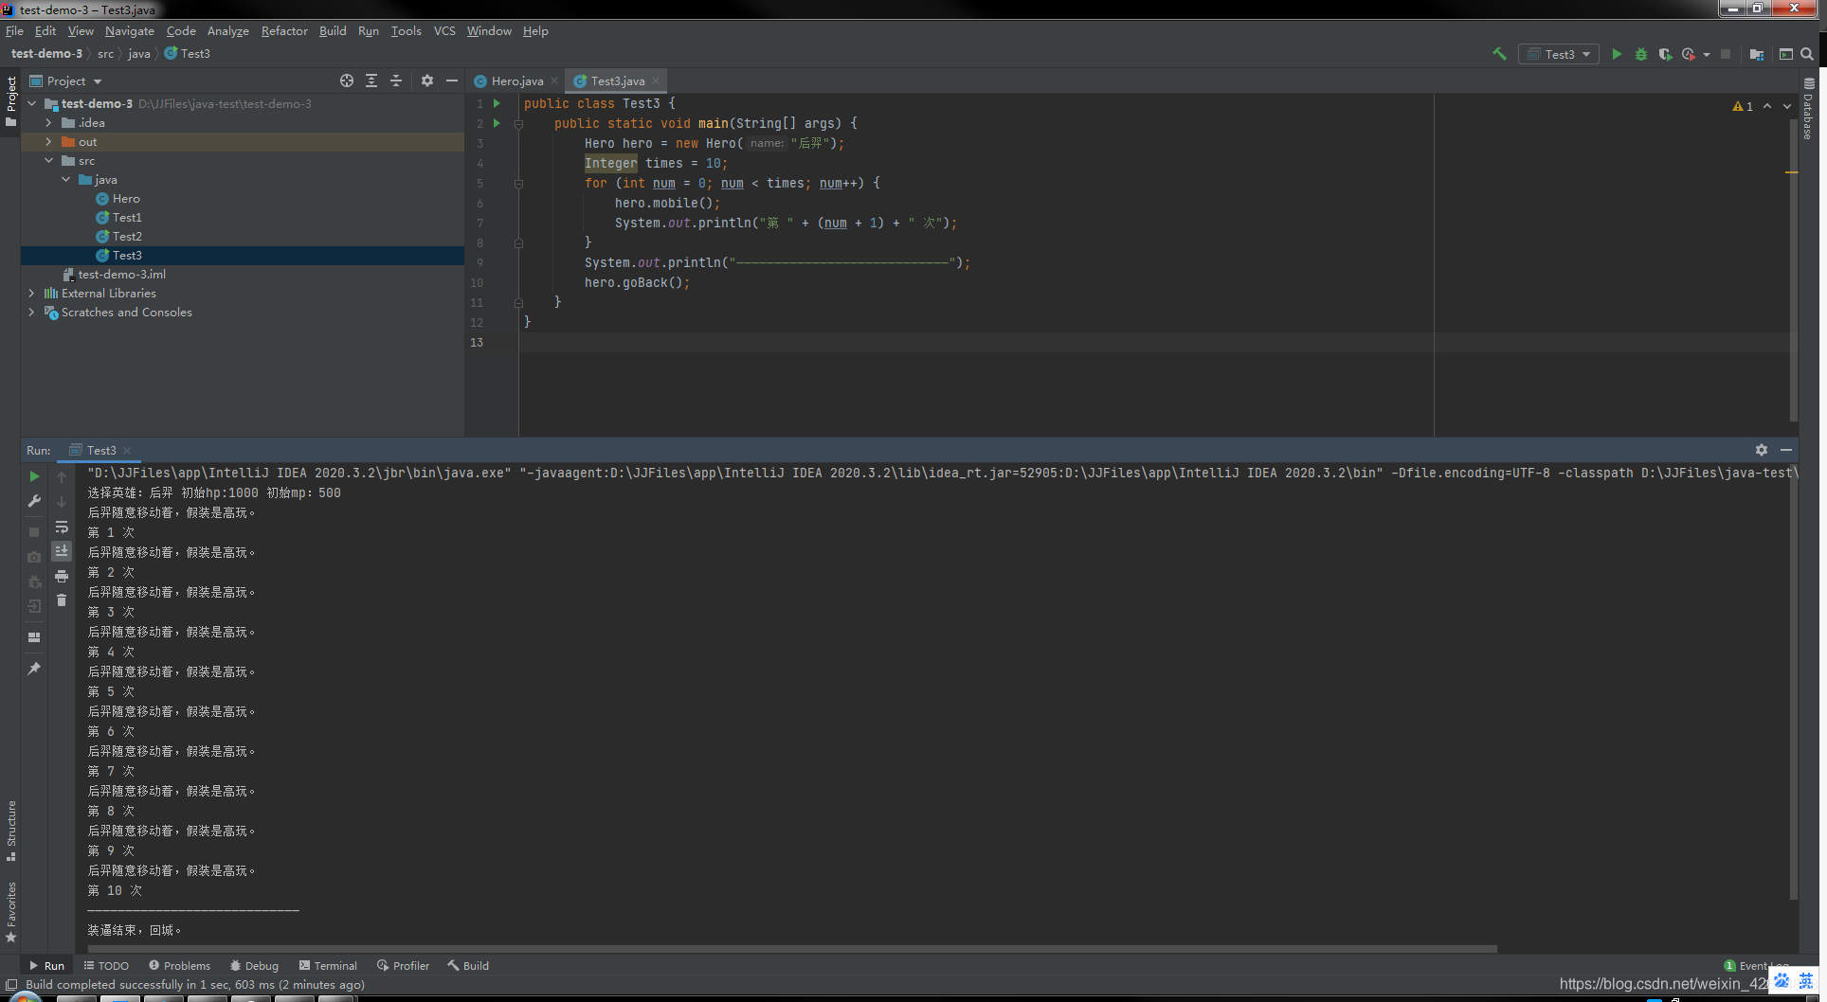Toggle soft-wrap in Run console
The width and height of the screenshot is (1827, 1002).
pos(62,527)
